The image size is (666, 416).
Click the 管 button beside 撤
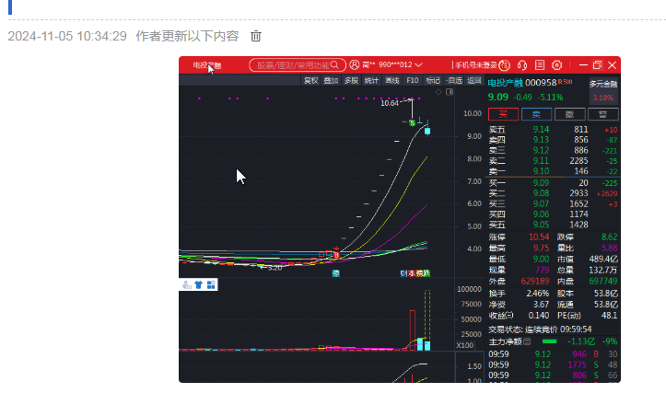pyautogui.click(x=602, y=114)
